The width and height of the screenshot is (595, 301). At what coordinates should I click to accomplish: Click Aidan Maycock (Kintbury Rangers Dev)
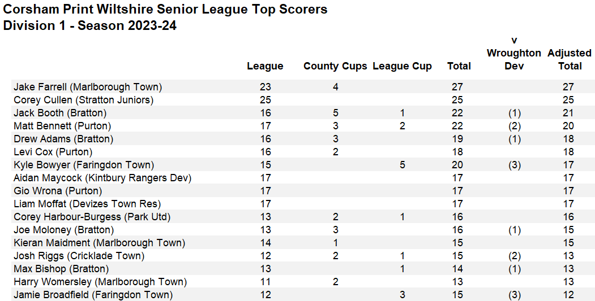102,178
